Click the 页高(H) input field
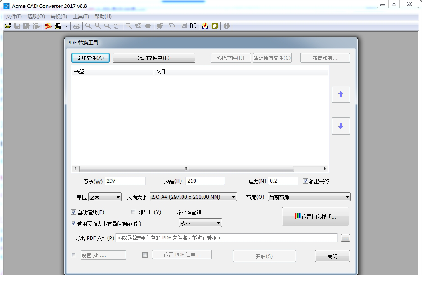This screenshot has height=286, width=422. pyautogui.click(x=205, y=181)
